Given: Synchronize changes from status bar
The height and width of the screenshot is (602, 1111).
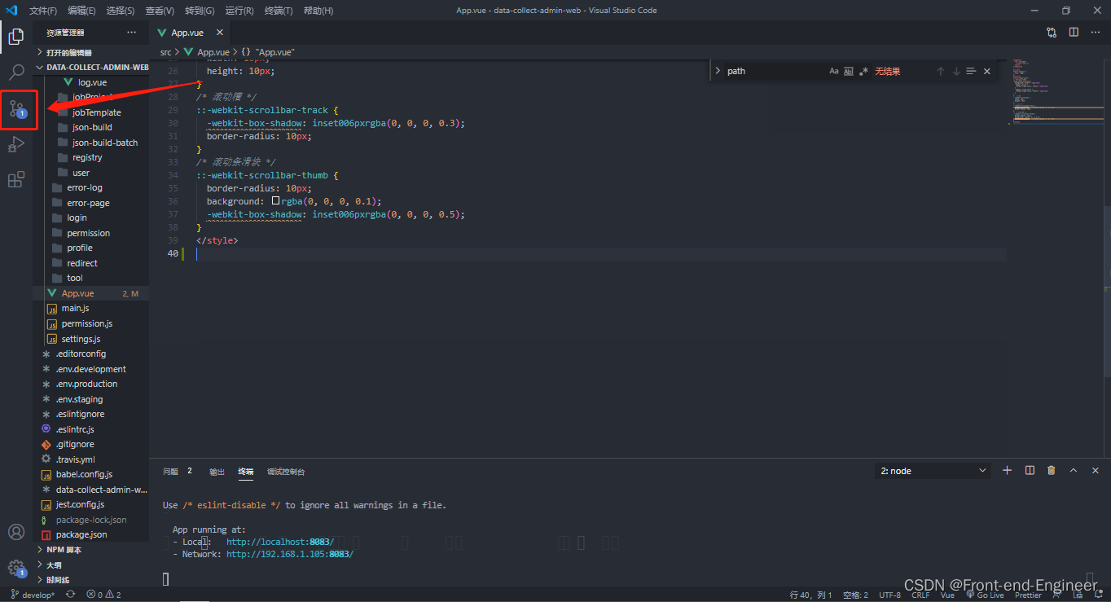Looking at the screenshot, I should tap(71, 595).
